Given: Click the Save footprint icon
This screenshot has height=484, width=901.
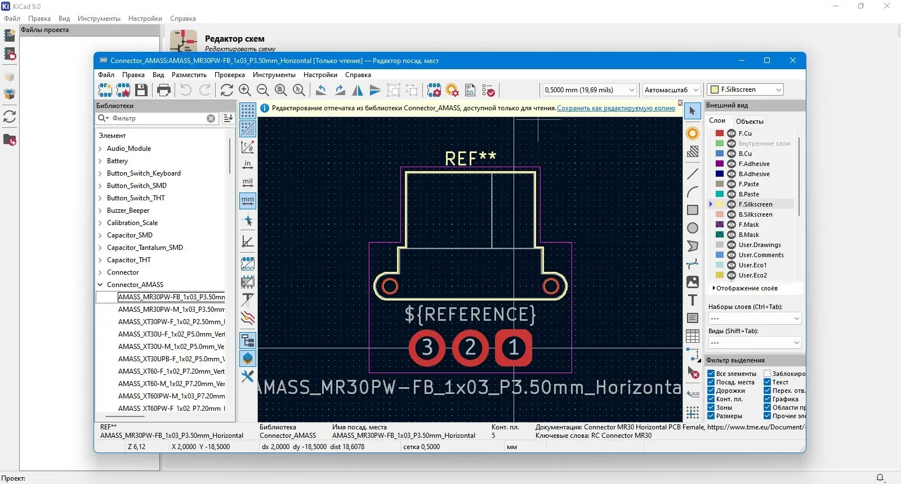Looking at the screenshot, I should [141, 90].
